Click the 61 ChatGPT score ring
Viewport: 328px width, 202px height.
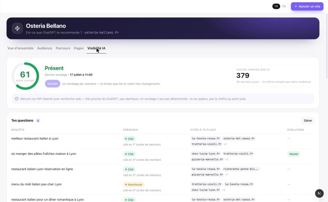[x=25, y=76]
